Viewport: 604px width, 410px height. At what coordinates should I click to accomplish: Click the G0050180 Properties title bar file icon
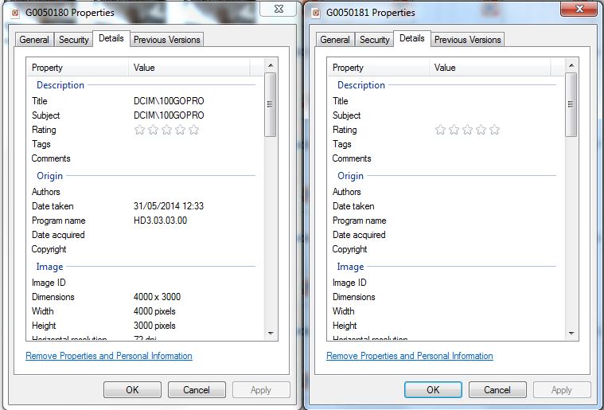tap(14, 13)
